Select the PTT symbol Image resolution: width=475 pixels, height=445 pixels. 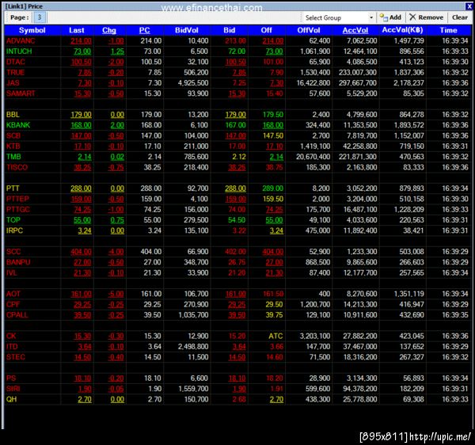[13, 188]
